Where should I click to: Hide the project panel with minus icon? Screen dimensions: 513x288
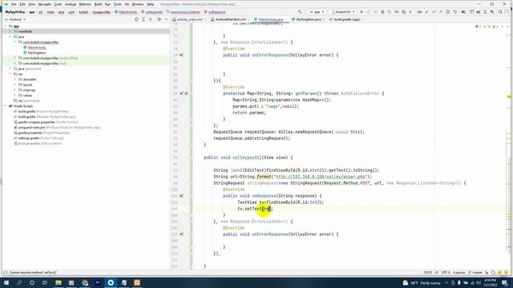coord(166,19)
